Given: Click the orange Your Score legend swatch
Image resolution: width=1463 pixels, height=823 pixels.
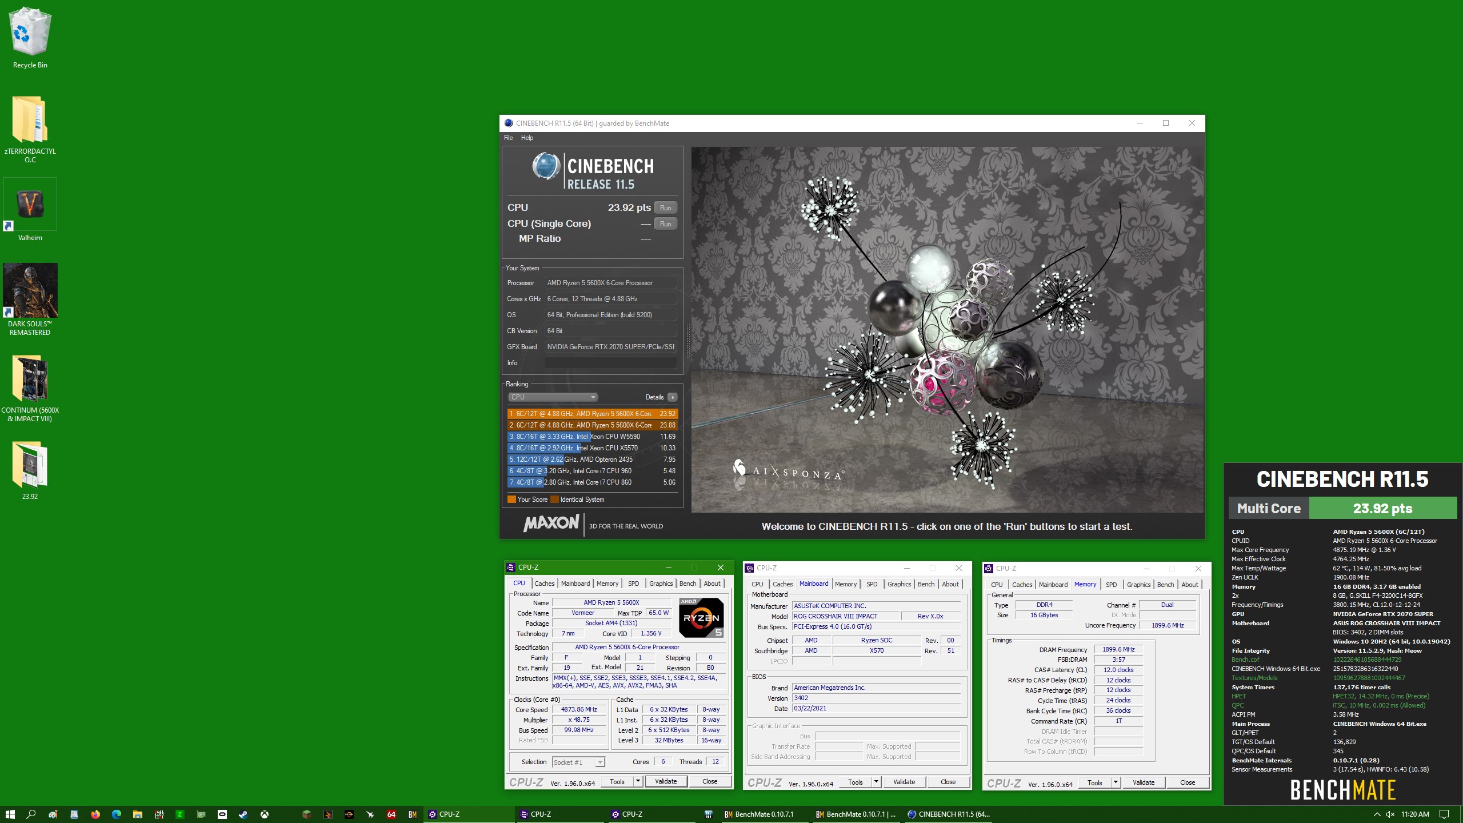Looking at the screenshot, I should point(511,500).
